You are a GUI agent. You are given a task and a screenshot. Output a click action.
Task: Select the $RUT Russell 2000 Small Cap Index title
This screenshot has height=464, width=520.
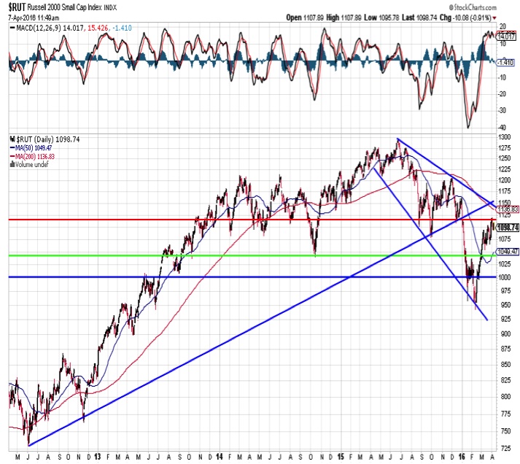(x=63, y=7)
